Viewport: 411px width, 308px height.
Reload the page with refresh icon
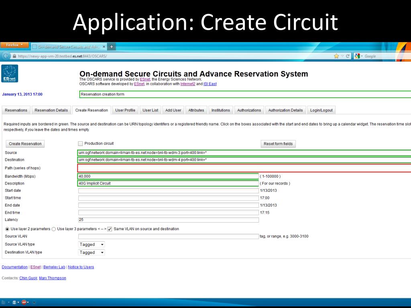348,56
